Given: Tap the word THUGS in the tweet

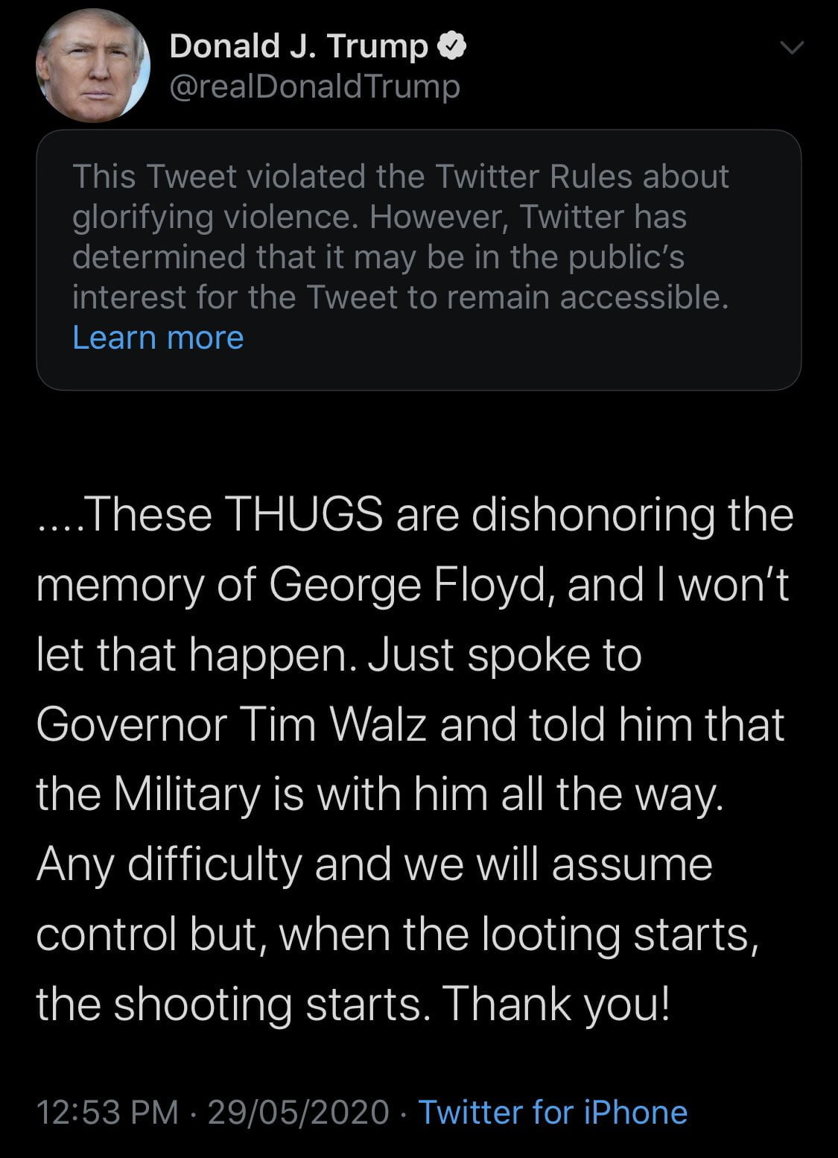Looking at the screenshot, I should coord(303,514).
